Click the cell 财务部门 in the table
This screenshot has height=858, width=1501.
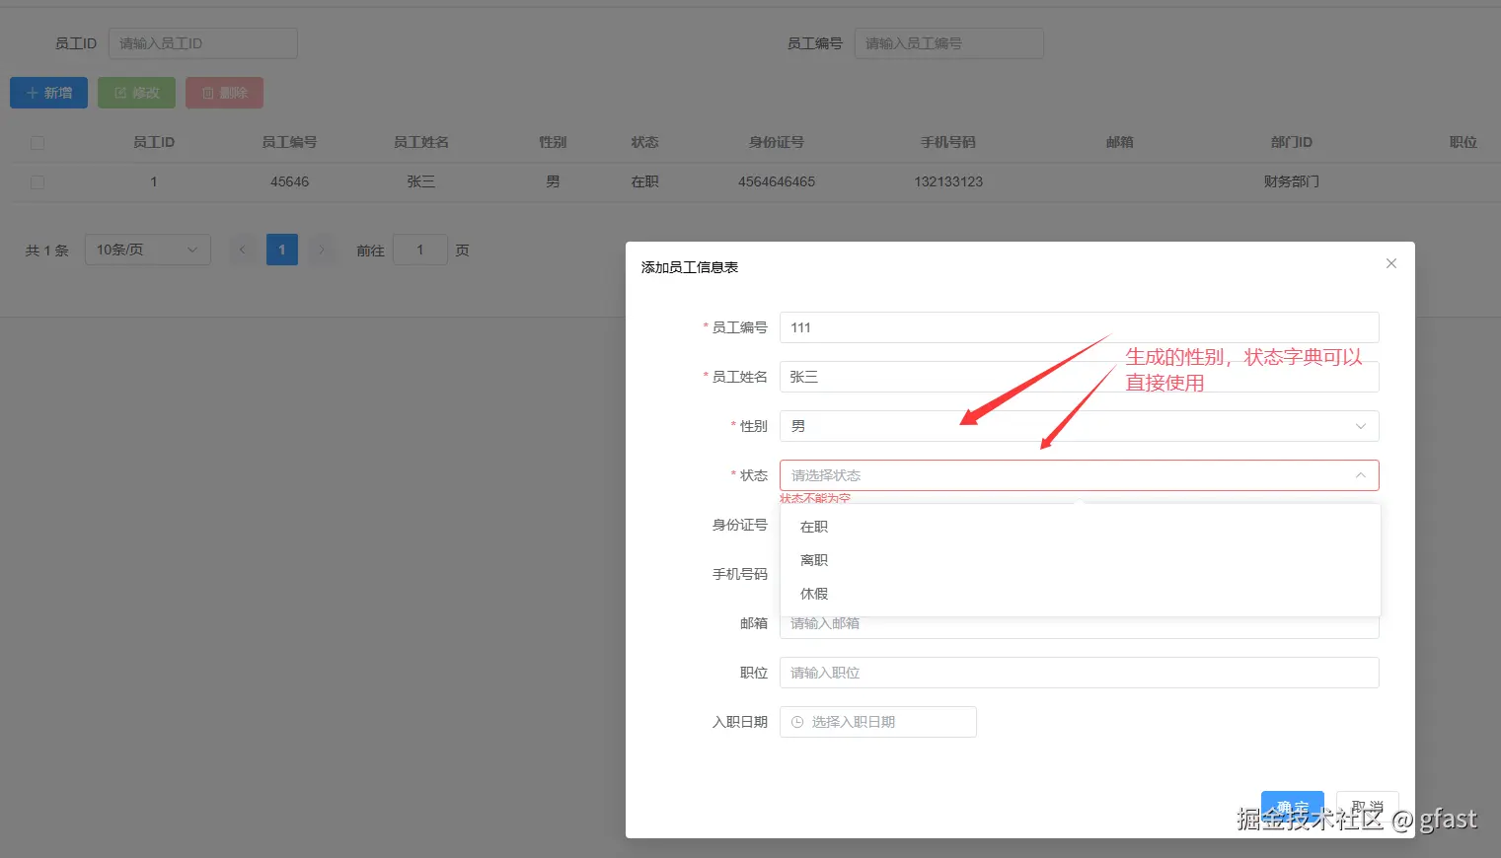[x=1291, y=181]
